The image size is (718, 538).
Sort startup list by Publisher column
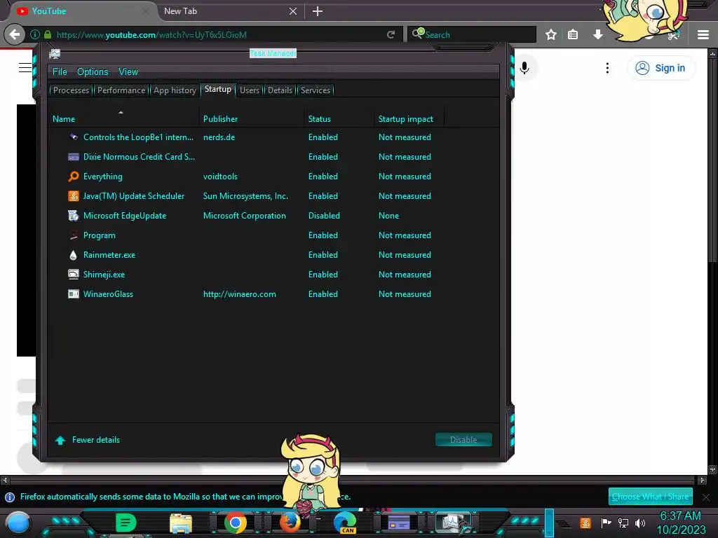pos(252,119)
